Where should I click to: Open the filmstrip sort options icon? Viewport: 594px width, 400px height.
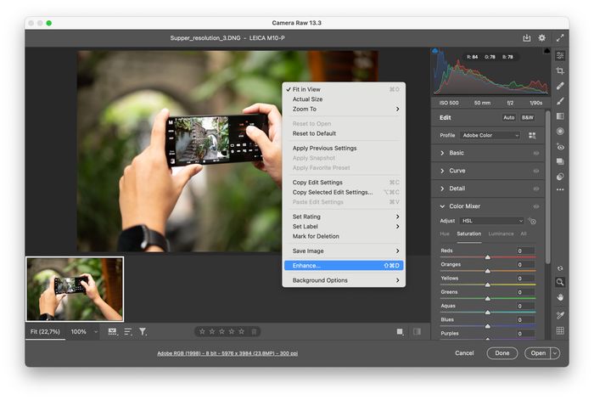click(x=128, y=332)
